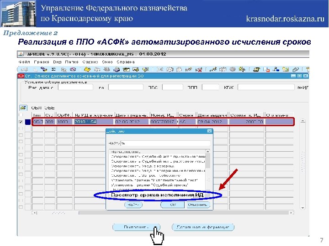Open the Файл menu
The height and width of the screenshot is (246, 329).
pos(24,62)
